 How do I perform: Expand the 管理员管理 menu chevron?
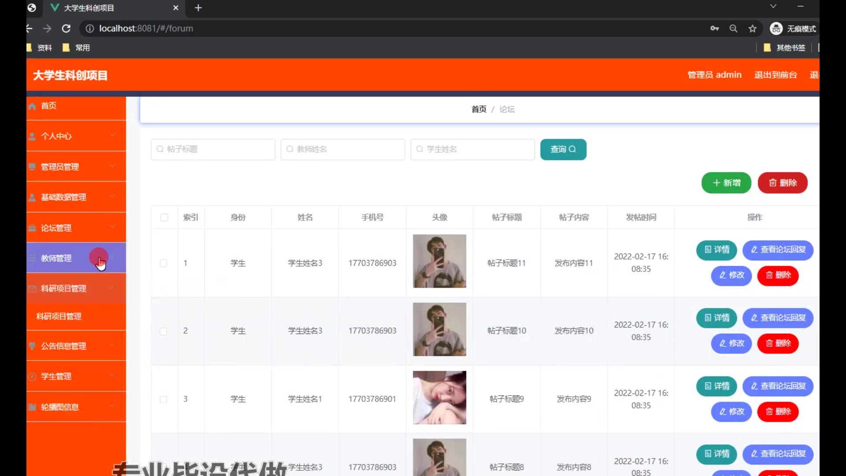(x=112, y=166)
